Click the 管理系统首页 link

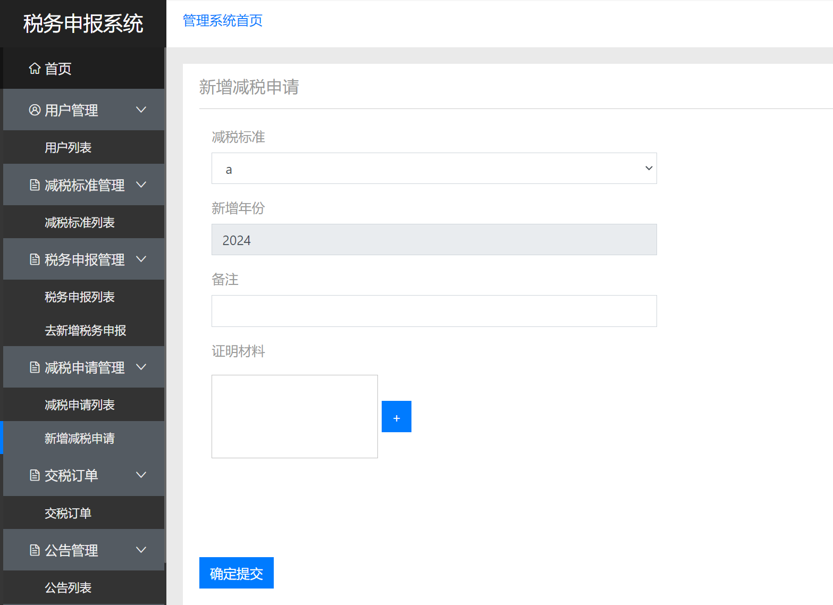tap(223, 21)
